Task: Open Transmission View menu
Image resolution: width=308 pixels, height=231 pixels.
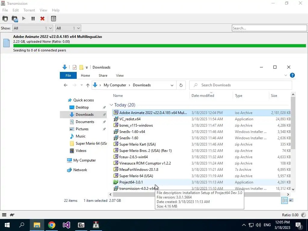Action: (x=43, y=10)
